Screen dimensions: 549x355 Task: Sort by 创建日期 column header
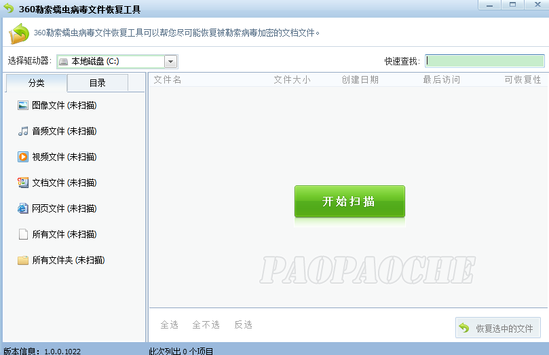[360, 80]
